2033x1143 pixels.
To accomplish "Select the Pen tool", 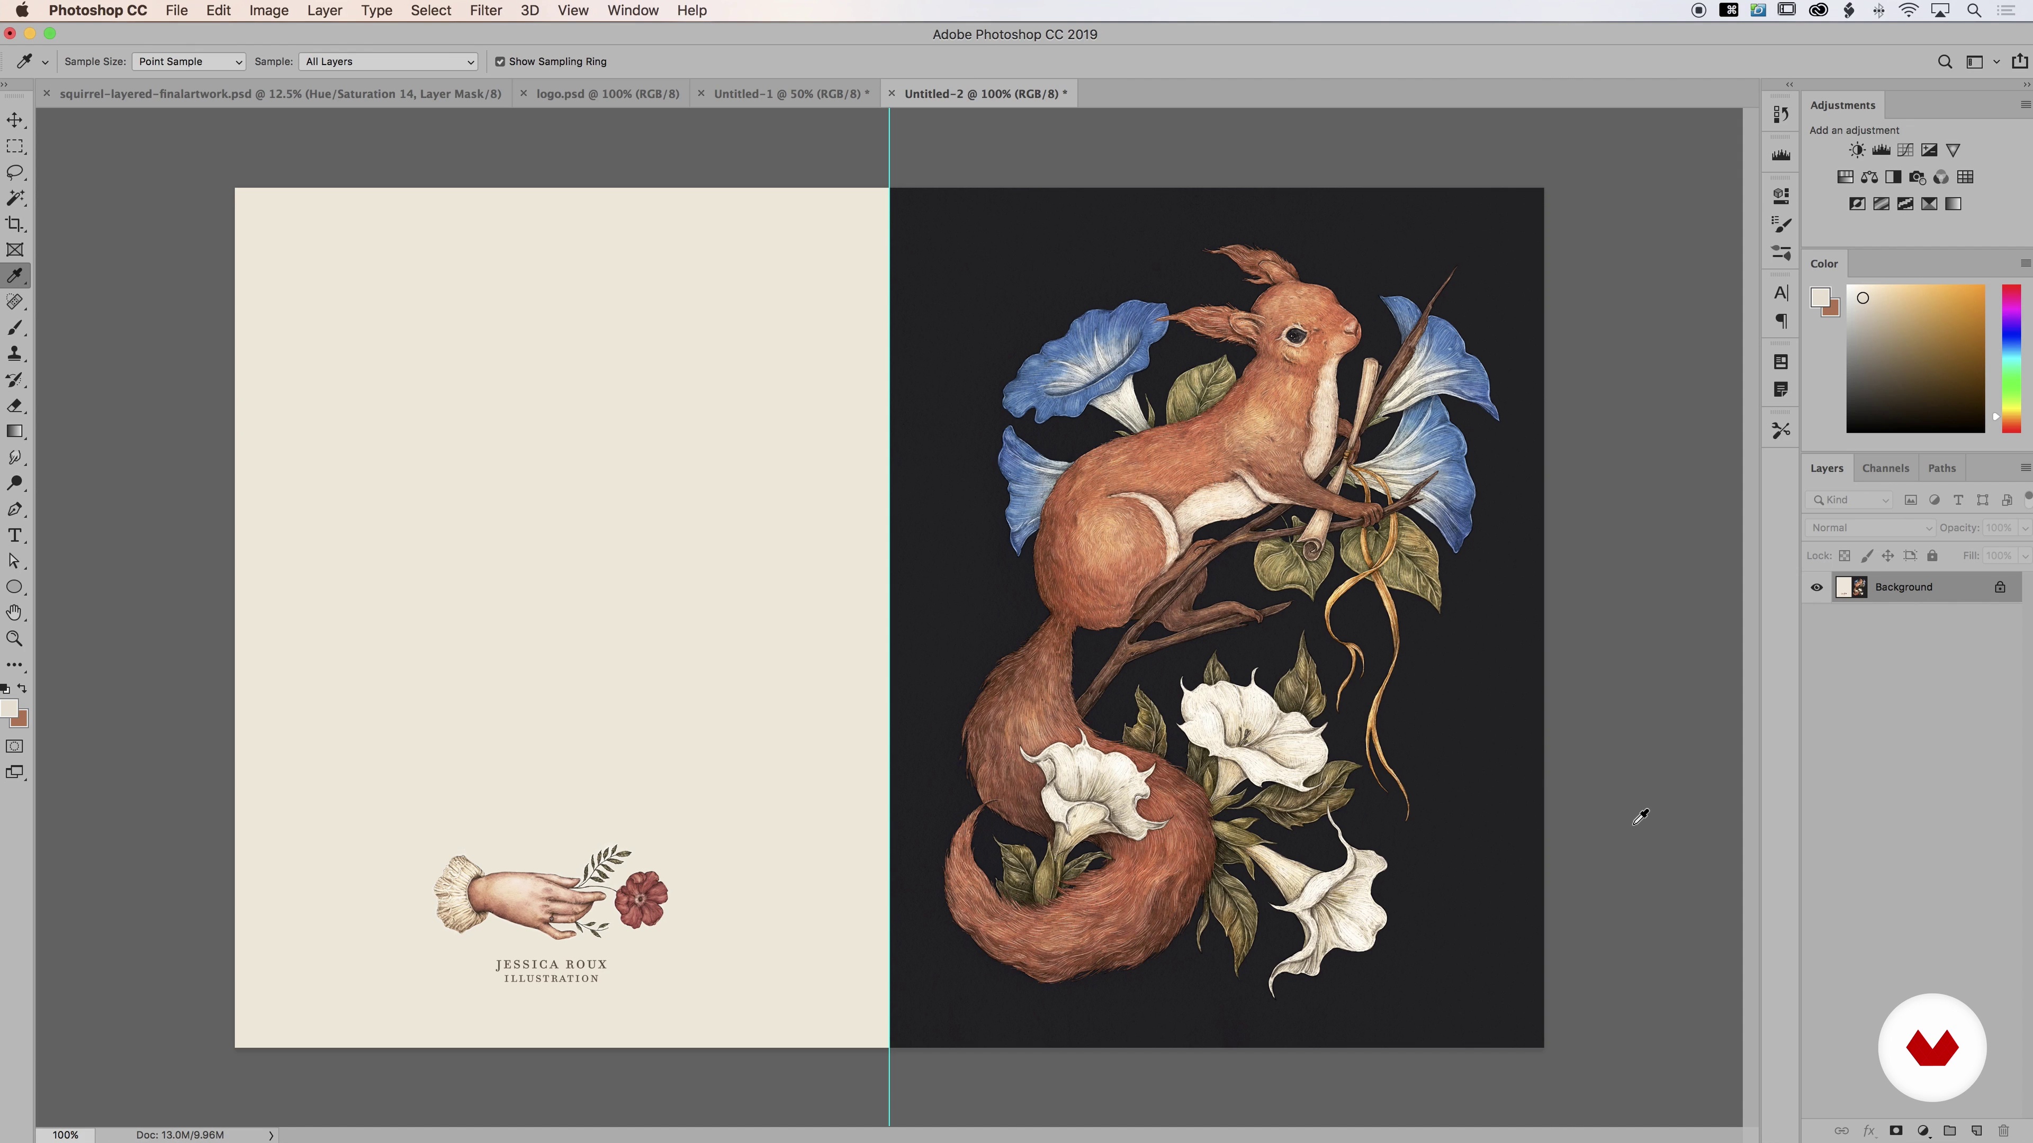I will 15,510.
